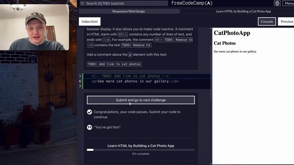Toggle the Preview panel
The width and height of the screenshot is (294, 165).
click(286, 22)
